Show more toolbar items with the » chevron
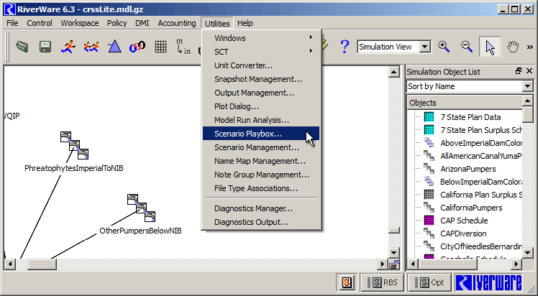 click(x=530, y=47)
